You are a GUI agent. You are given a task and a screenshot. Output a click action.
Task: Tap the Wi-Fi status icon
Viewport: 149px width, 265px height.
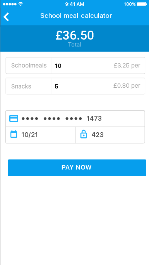pos(21,4)
